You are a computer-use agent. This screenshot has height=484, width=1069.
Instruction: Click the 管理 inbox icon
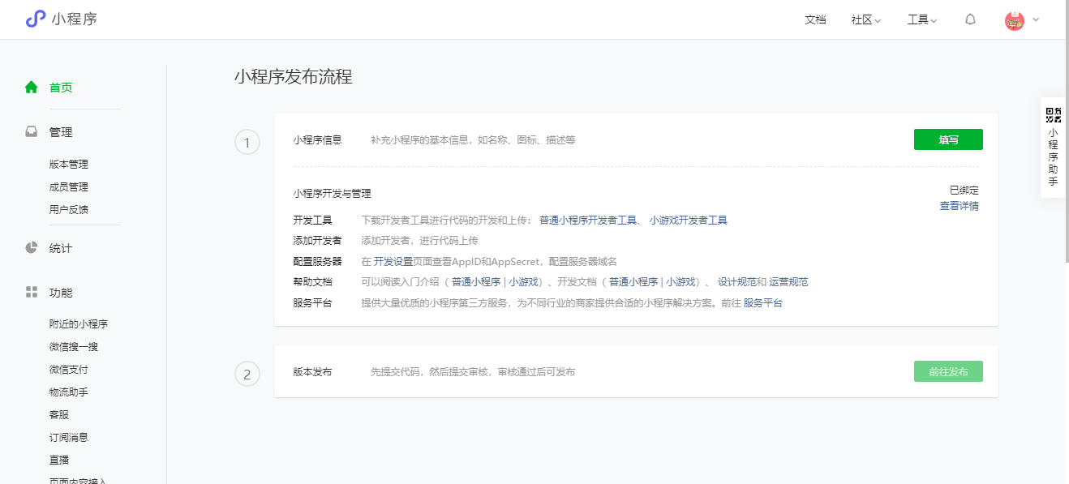[31, 131]
